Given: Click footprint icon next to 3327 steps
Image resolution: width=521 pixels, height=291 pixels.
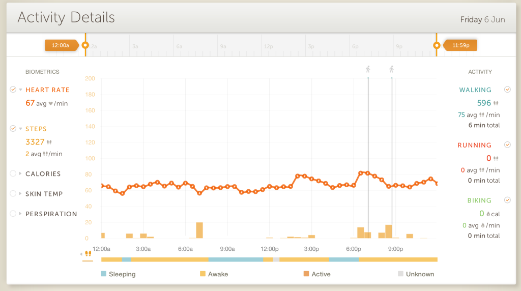Looking at the screenshot, I should pyautogui.click(x=49, y=142).
